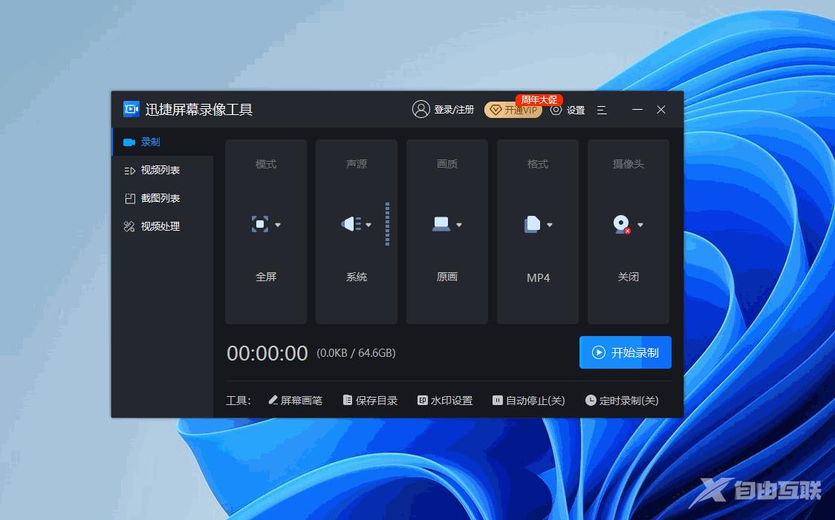Open 保存目录 settings
Image resolution: width=835 pixels, height=520 pixels.
tap(370, 401)
